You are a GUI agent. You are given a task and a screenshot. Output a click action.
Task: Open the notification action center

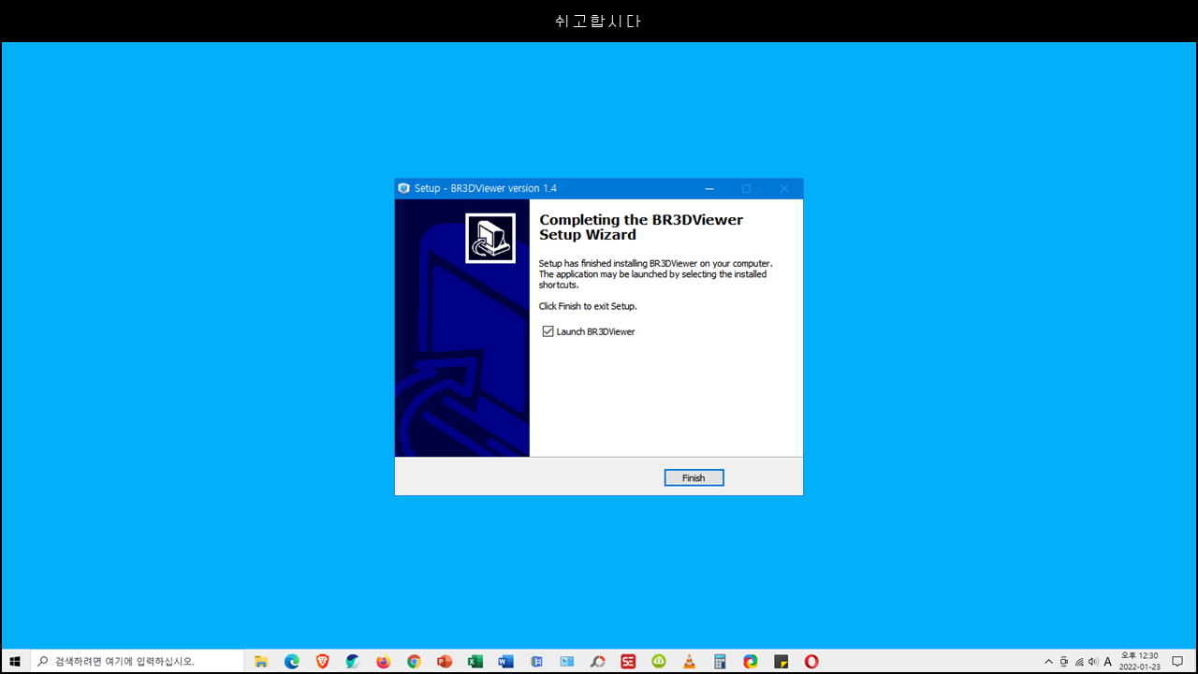pos(1178,661)
